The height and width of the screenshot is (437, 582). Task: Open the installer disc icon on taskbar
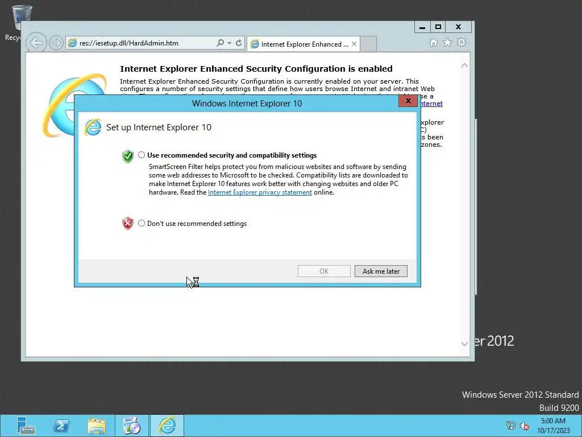[132, 426]
